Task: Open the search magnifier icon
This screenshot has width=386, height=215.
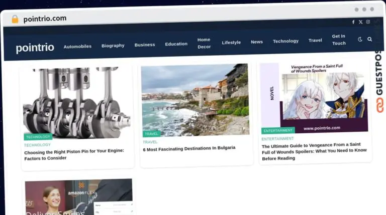Action: pos(369,39)
